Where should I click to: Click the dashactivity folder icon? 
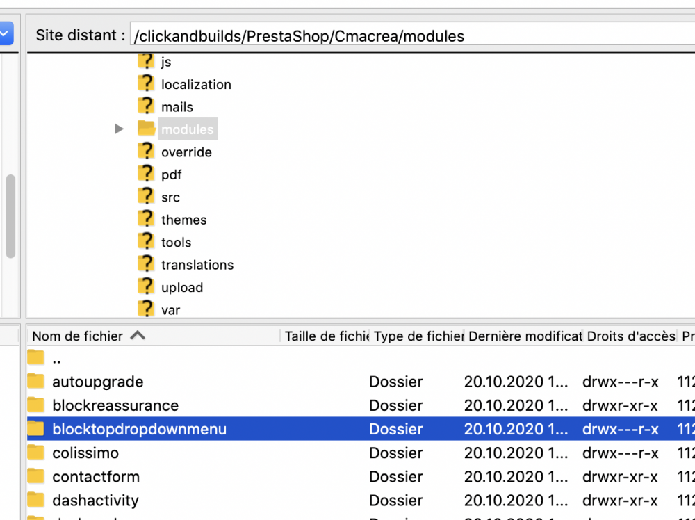coord(36,500)
